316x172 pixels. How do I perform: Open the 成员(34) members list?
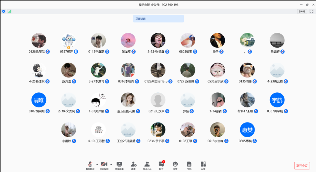[147, 165]
